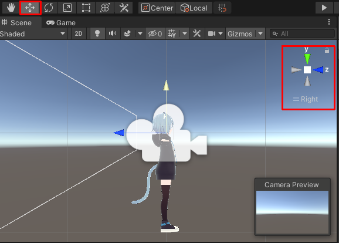
Task: Select the Move tool
Action: 30,8
